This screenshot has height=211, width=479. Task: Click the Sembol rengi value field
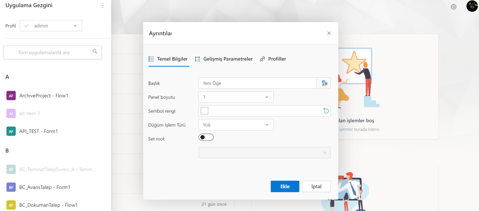click(x=265, y=111)
